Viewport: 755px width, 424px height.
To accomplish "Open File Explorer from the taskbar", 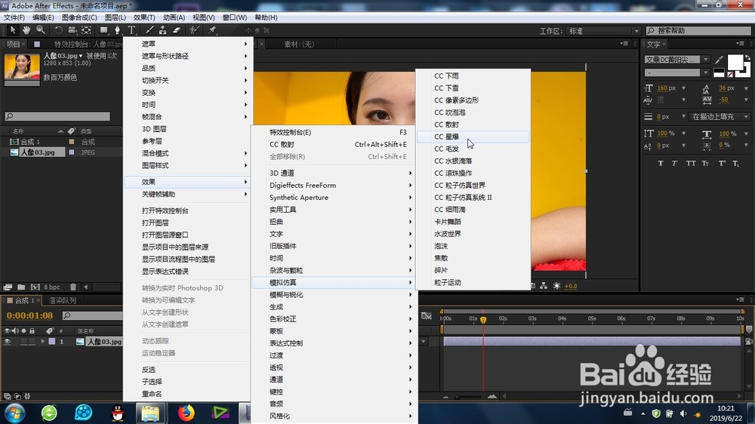I will [x=151, y=413].
